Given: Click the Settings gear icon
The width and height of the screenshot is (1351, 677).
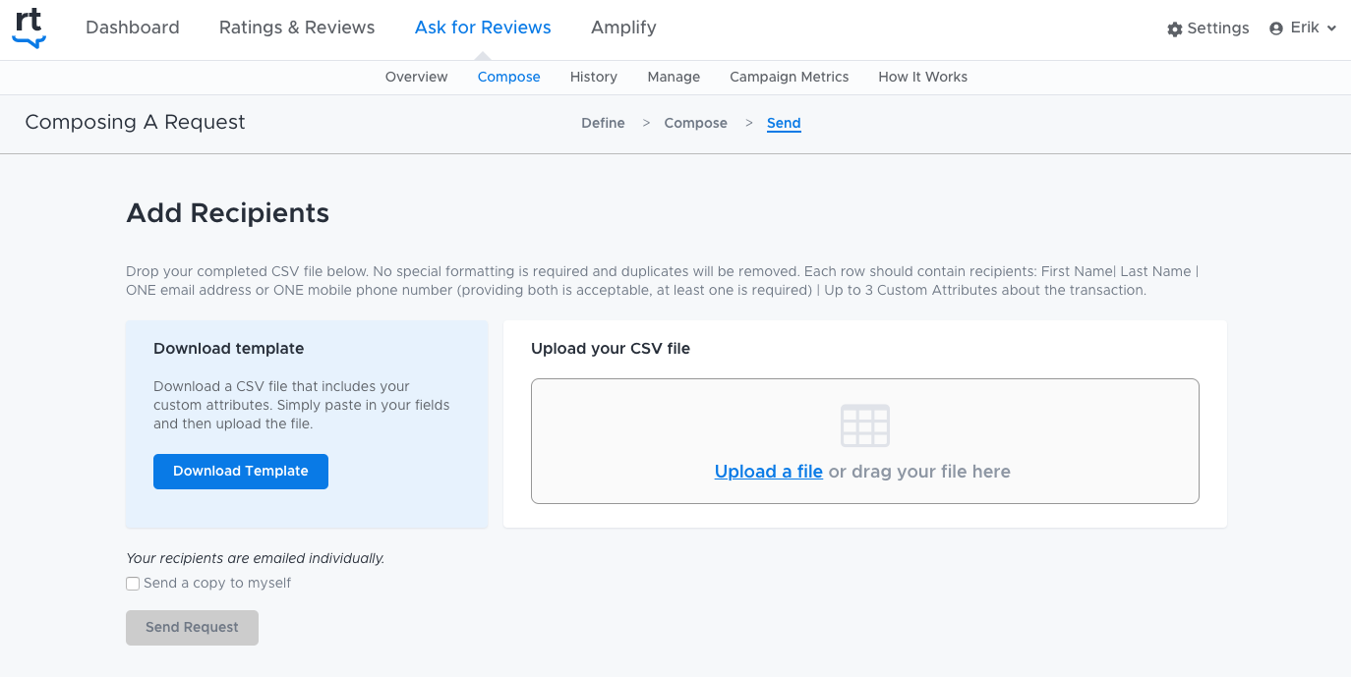Looking at the screenshot, I should [1174, 29].
